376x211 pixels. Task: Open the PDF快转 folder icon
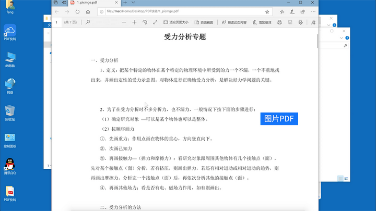tap(10, 193)
